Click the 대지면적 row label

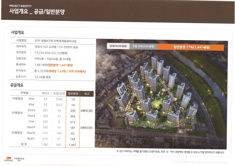click(x=21, y=52)
